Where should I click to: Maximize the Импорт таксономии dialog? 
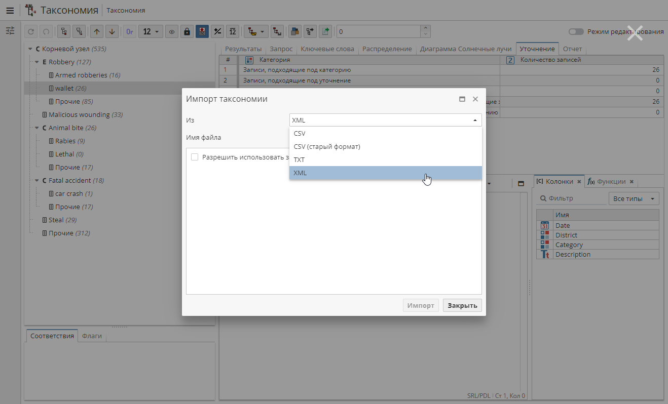click(x=462, y=99)
